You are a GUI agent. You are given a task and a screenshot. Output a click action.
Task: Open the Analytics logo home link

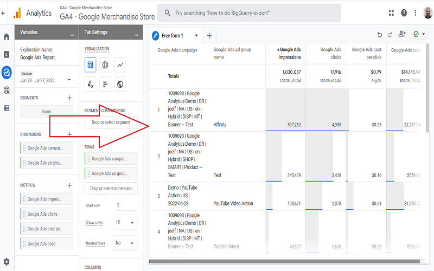[33, 13]
